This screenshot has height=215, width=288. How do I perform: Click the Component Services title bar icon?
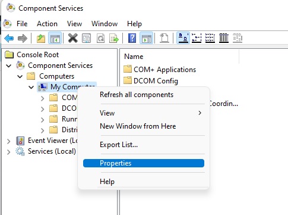(x=11, y=8)
